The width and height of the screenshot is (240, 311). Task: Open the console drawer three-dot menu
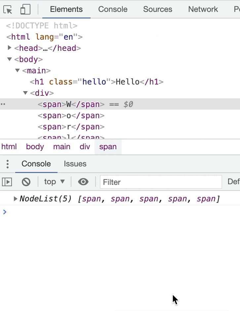click(8, 164)
